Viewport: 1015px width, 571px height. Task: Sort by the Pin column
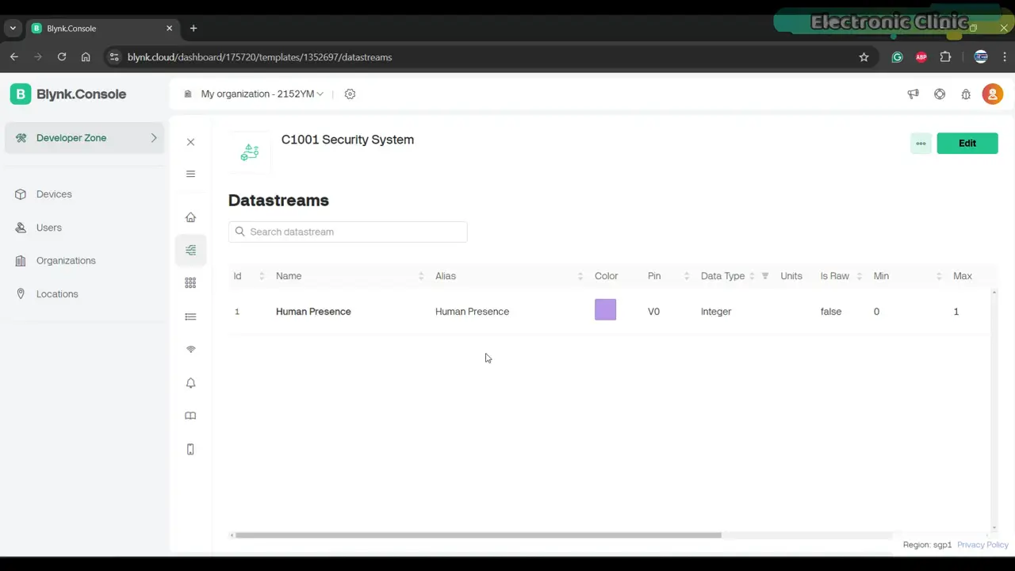coord(687,276)
